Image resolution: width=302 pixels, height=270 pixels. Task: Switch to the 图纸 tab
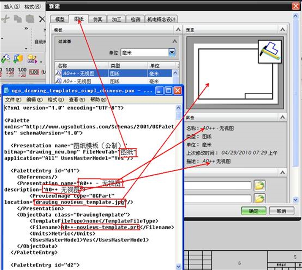[x=79, y=19]
